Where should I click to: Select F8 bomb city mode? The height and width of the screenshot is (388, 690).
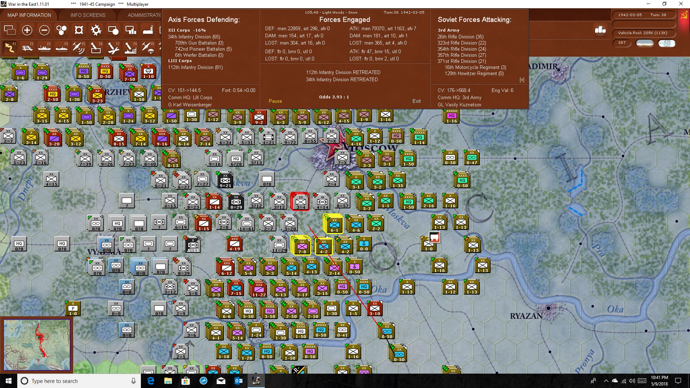click(130, 48)
